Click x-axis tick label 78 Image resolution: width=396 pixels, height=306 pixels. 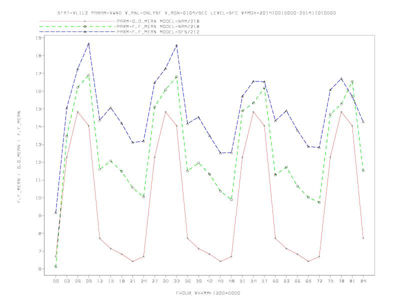[341, 281]
